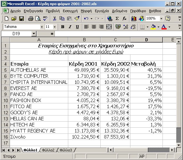Screen dimensions: 183x160
Task: Toggle bold formatting
Action: tap(63, 27)
